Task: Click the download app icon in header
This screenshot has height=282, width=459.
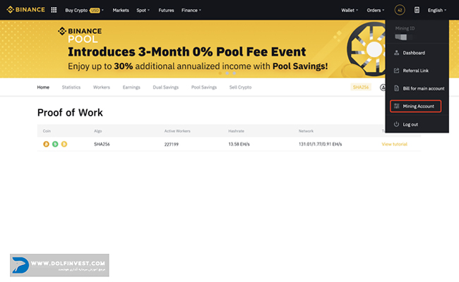Action: (417, 11)
